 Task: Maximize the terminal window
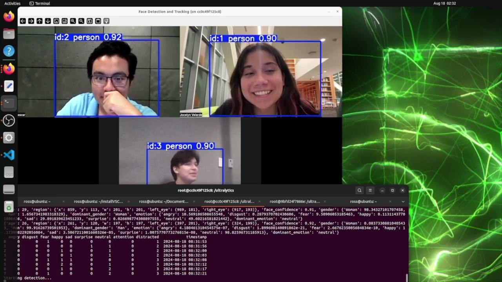click(392, 190)
